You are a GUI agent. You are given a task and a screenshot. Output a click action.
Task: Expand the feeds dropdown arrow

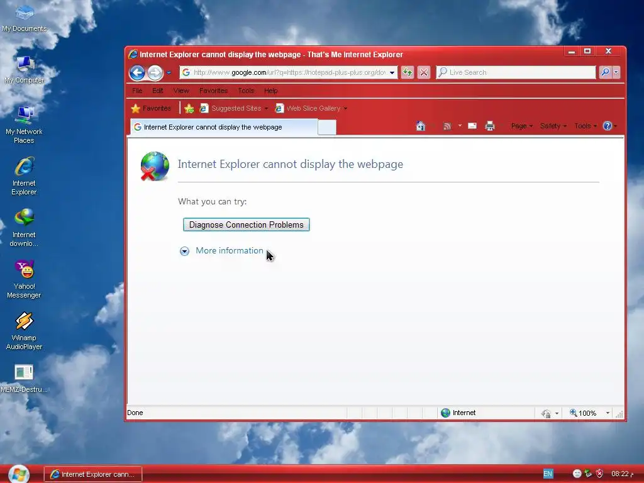460,126
